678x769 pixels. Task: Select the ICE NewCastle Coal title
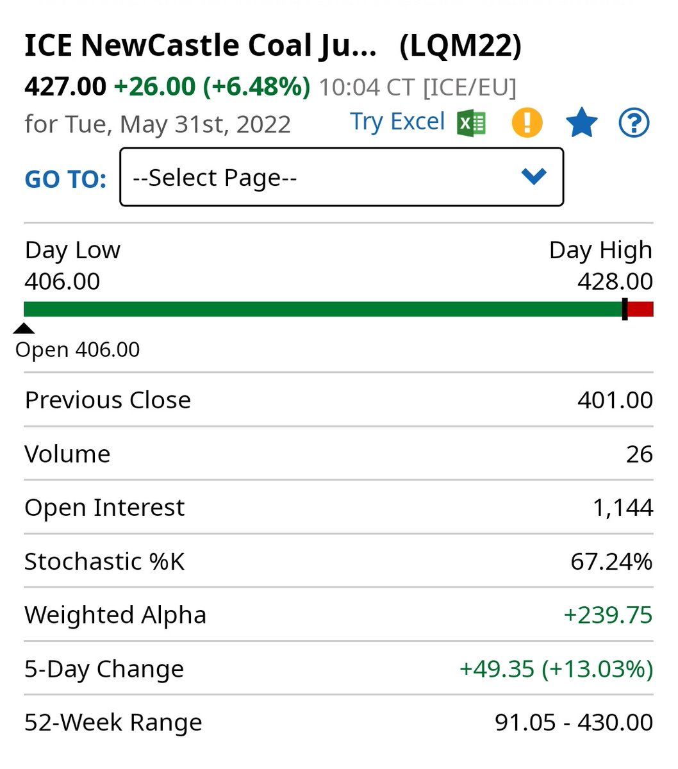(x=200, y=46)
